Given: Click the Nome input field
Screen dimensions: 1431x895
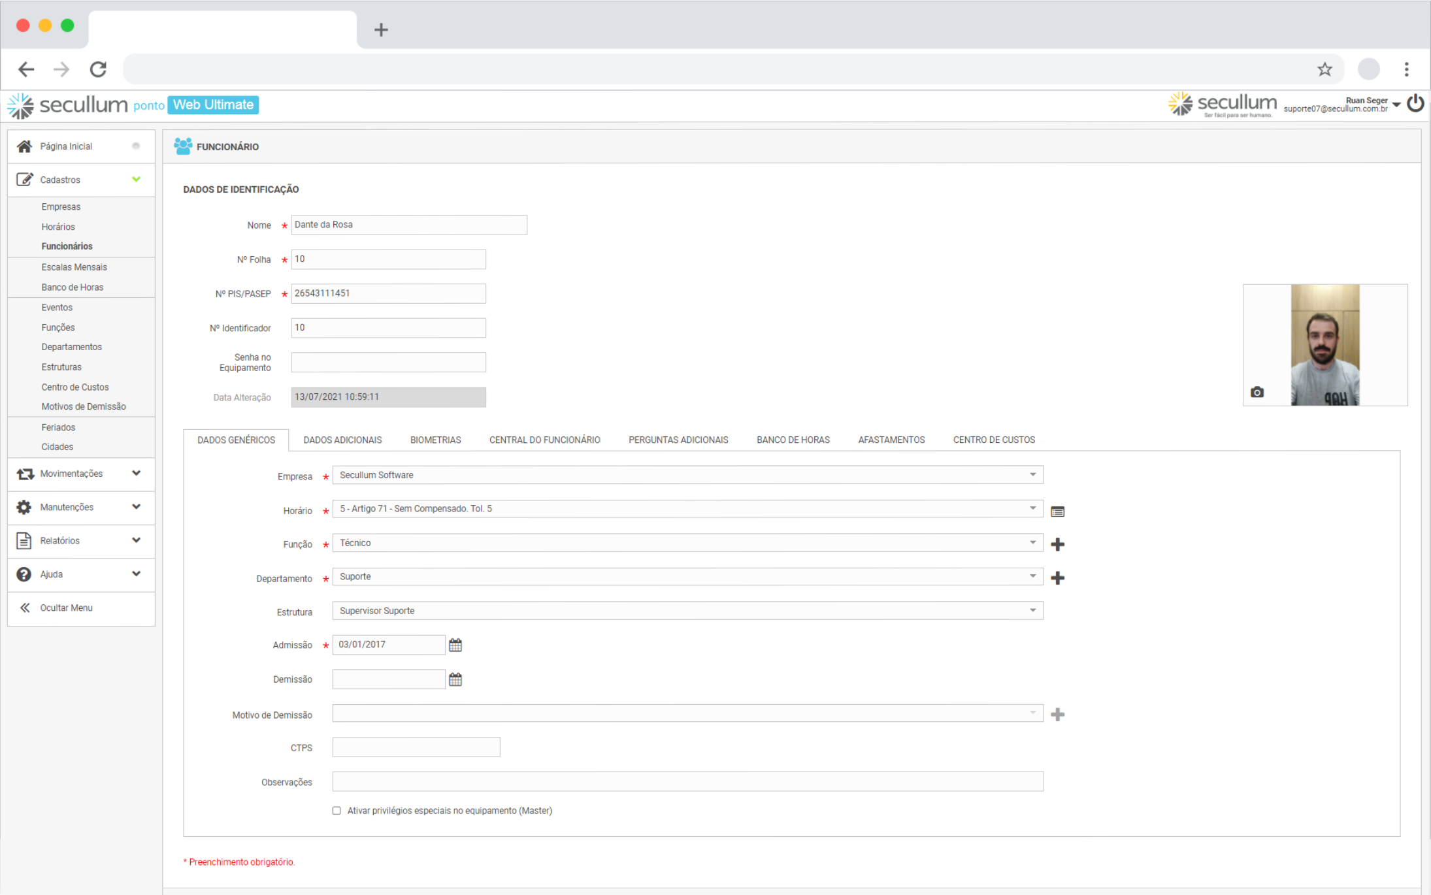Looking at the screenshot, I should (408, 225).
